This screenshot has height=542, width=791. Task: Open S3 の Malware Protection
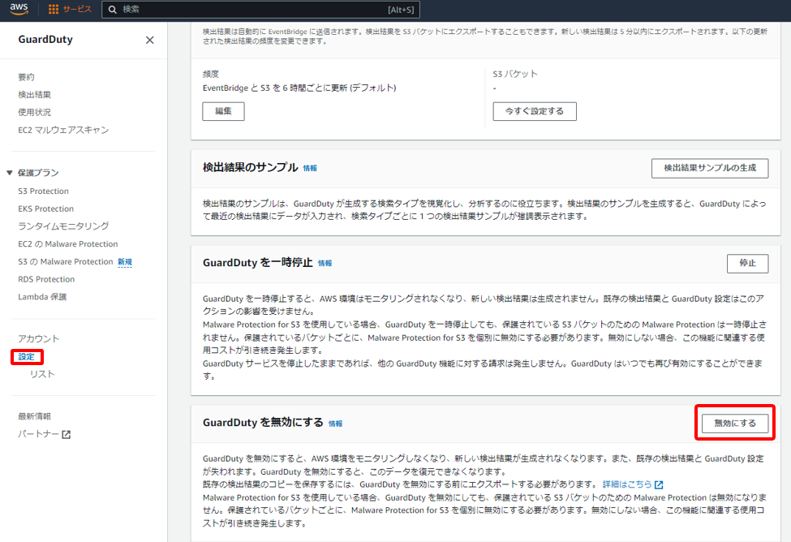coord(66,262)
